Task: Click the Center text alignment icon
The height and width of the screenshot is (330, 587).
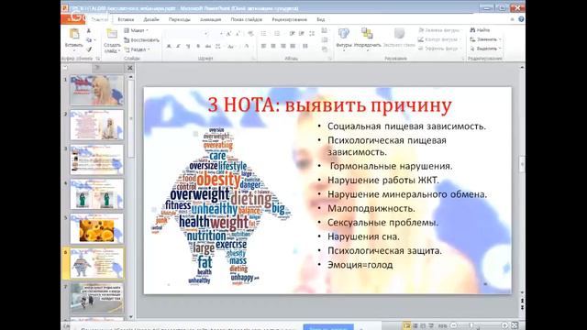Action: tap(273, 46)
